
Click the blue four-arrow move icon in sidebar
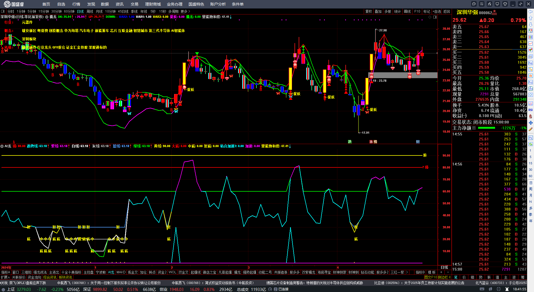tap(531, 123)
